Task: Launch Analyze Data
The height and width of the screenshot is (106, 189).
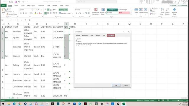Action: coord(175,11)
